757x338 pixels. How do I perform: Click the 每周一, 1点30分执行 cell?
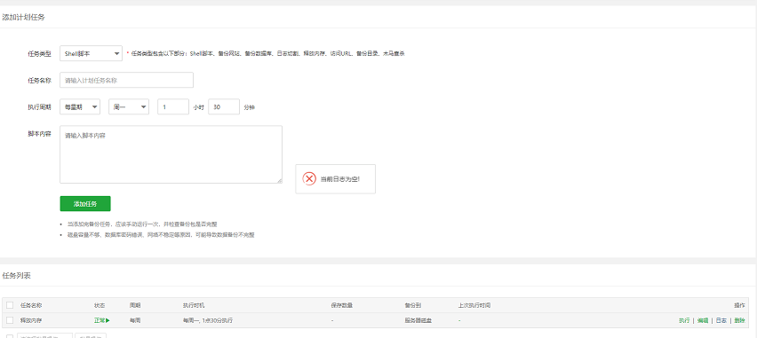208,320
